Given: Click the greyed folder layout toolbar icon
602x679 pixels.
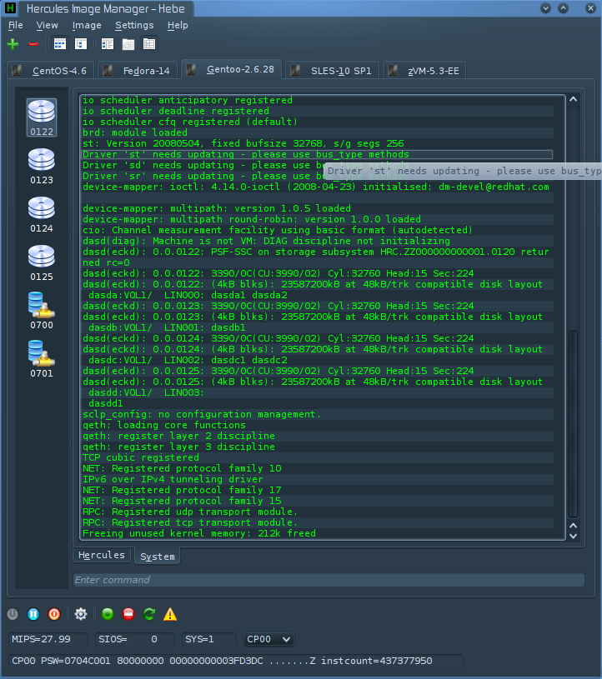Looking at the screenshot, I should click(128, 44).
